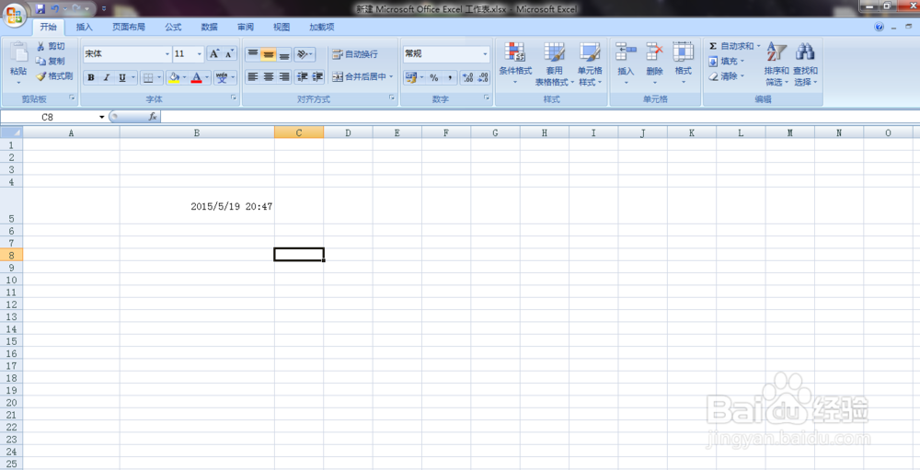Open number format 常规 dropdown

tap(485, 54)
